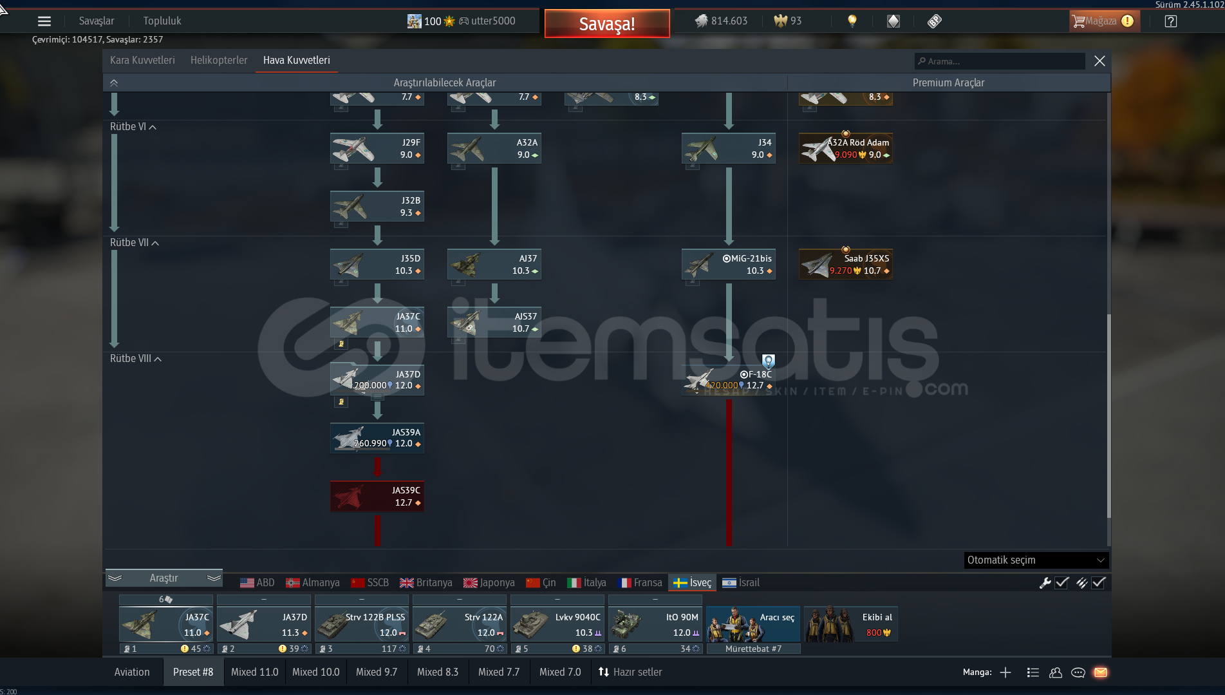Select the AJ37 aircraft in the tree
The width and height of the screenshot is (1225, 695).
(494, 264)
